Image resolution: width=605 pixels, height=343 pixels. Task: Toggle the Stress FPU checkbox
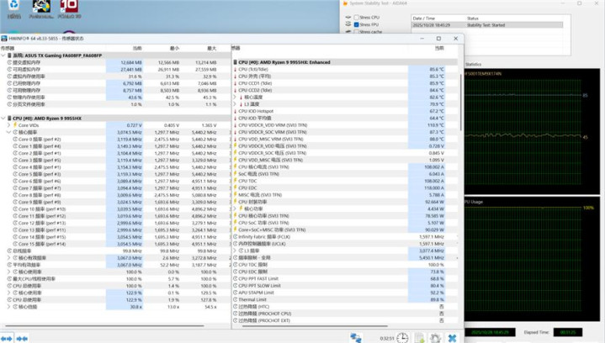coord(354,24)
